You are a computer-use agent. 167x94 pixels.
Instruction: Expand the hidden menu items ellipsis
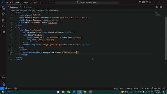point(40,2)
